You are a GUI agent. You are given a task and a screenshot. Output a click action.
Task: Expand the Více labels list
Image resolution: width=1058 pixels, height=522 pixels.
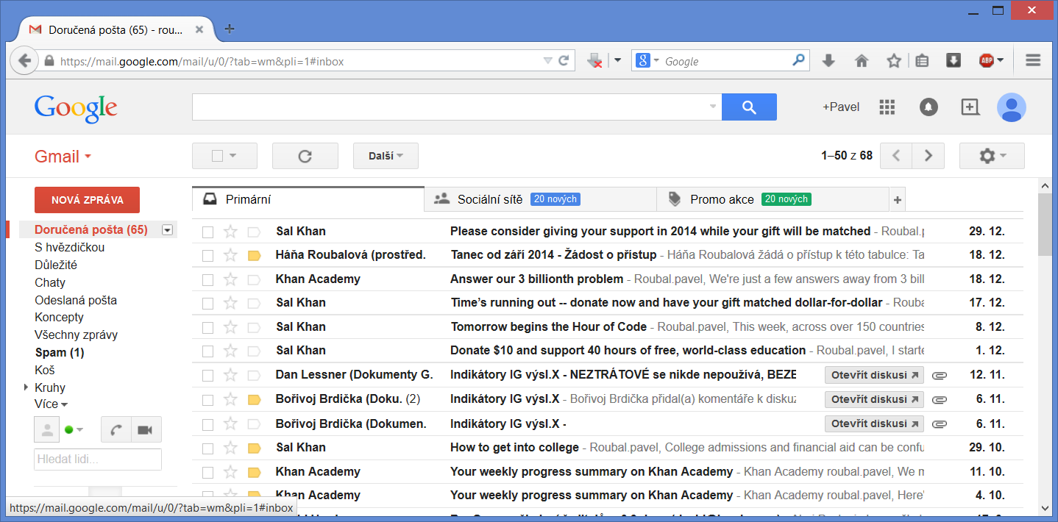point(51,404)
